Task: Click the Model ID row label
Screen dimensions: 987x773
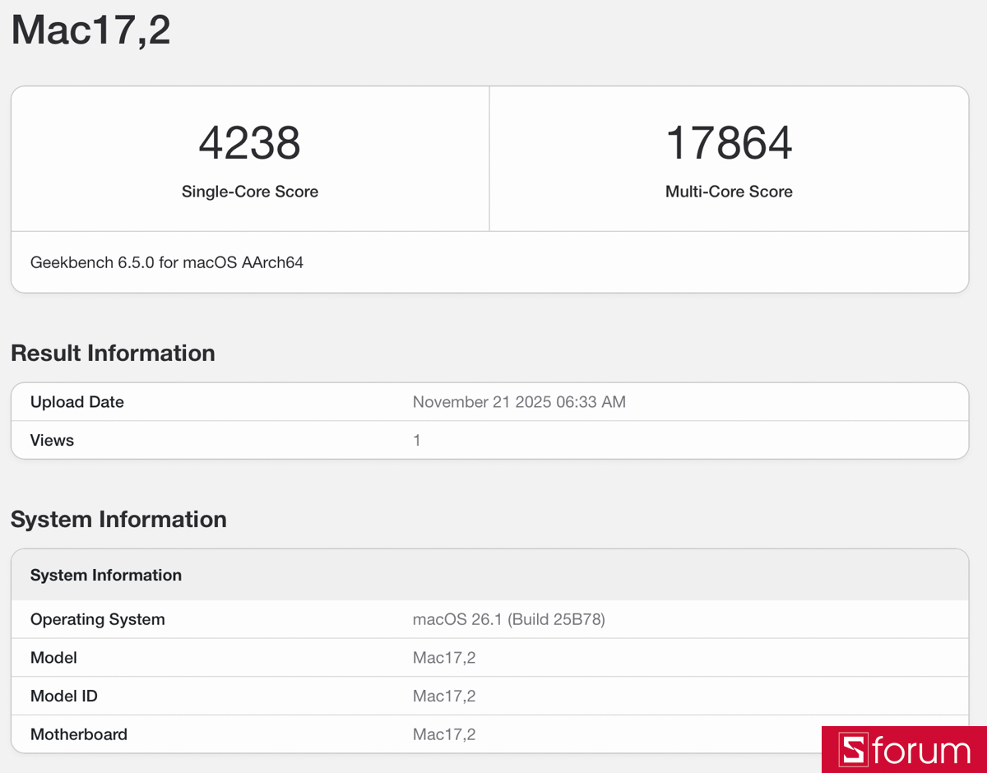Action: [64, 696]
